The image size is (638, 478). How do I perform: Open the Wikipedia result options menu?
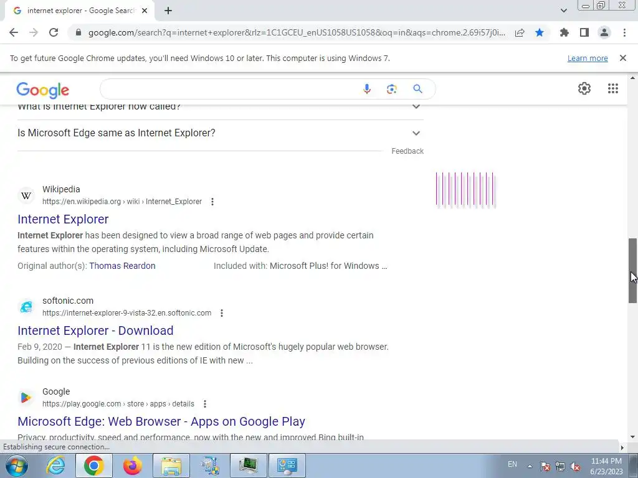[x=212, y=202]
